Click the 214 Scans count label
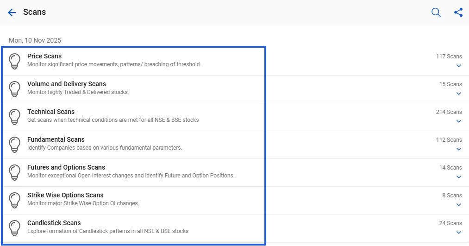This screenshot has height=246, width=469. (x=449, y=112)
